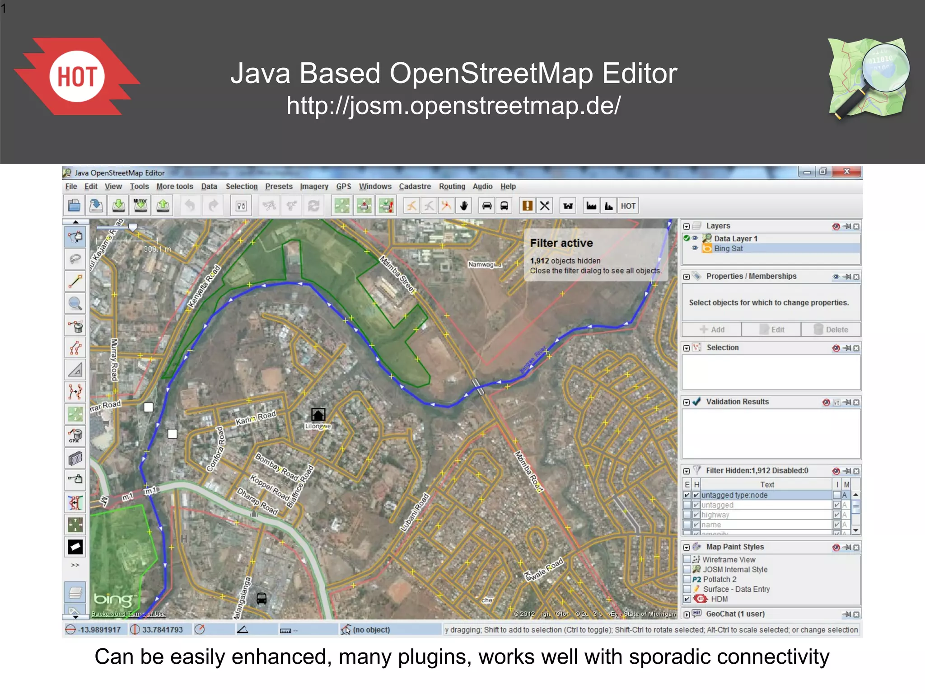Click the Delete property button
This screenshot has width=925, height=694.
[x=831, y=329]
